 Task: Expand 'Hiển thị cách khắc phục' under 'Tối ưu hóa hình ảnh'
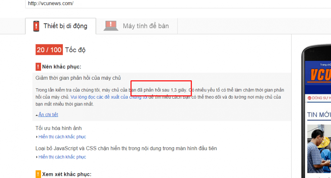pyautogui.click(x=62, y=137)
